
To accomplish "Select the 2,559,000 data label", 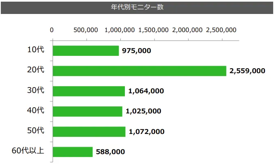I will (x=247, y=71).
